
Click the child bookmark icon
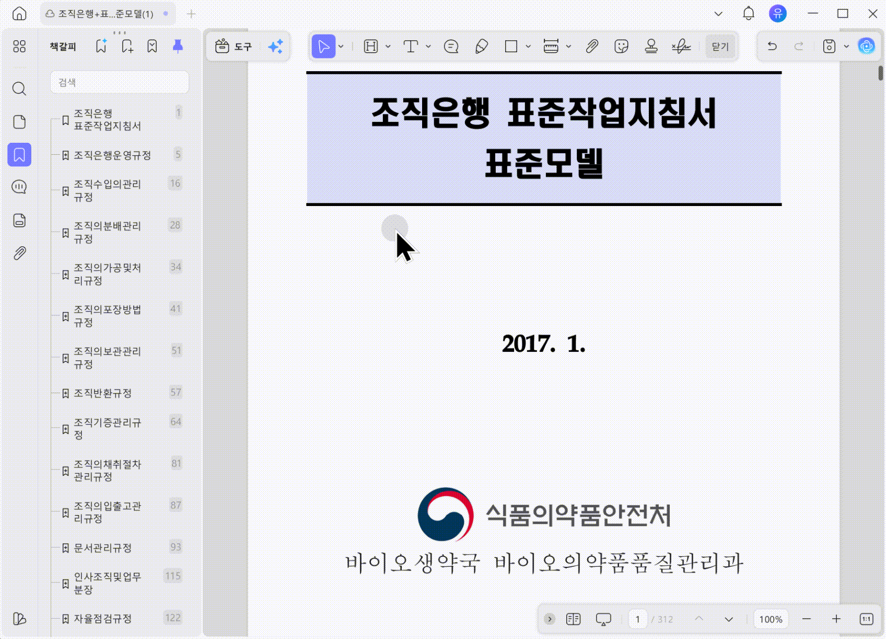click(x=152, y=47)
